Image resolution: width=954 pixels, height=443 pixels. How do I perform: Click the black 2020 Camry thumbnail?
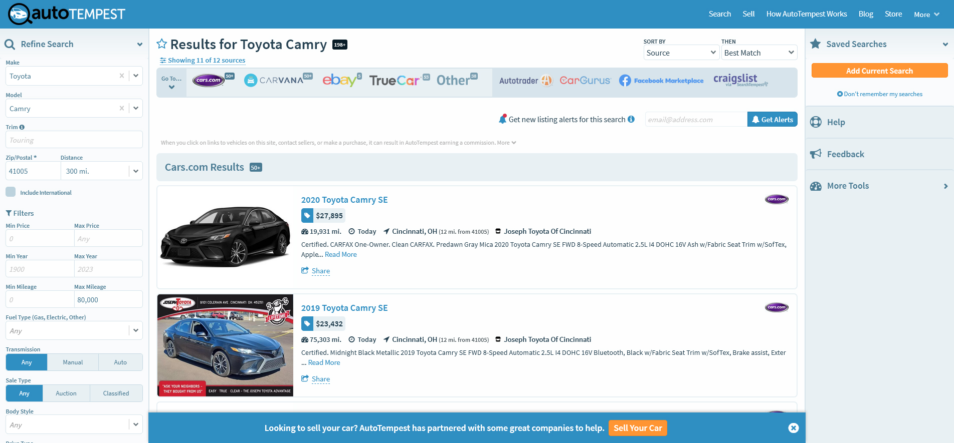[225, 237]
